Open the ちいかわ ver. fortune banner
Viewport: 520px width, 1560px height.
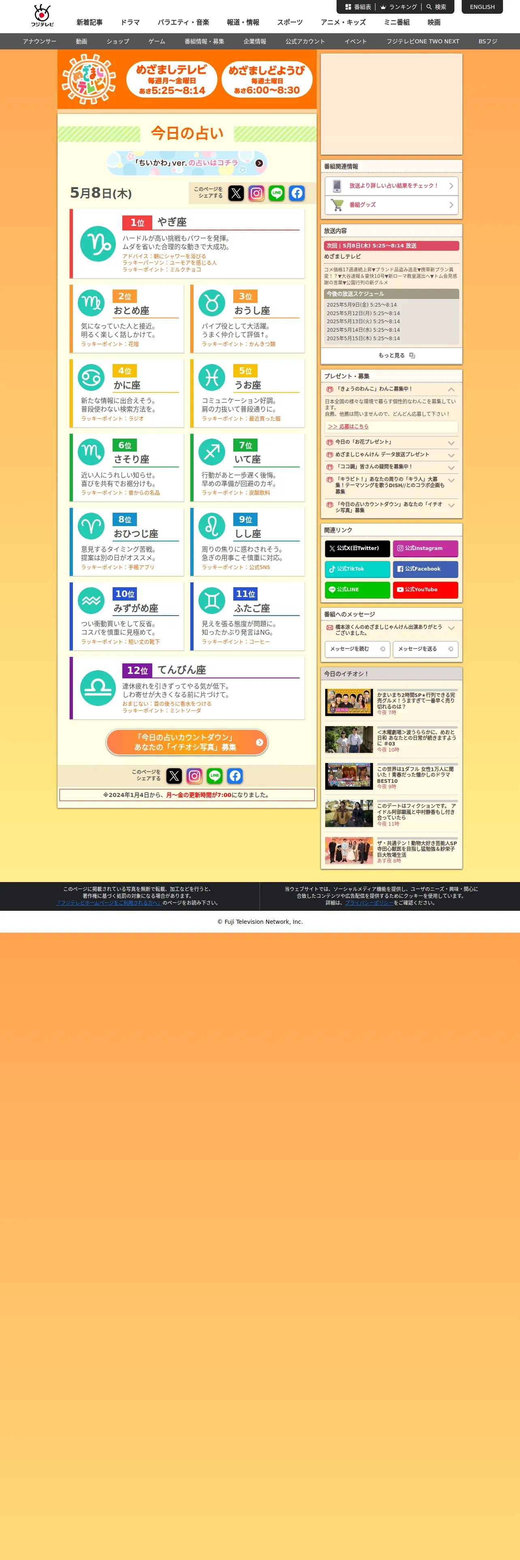187,163
